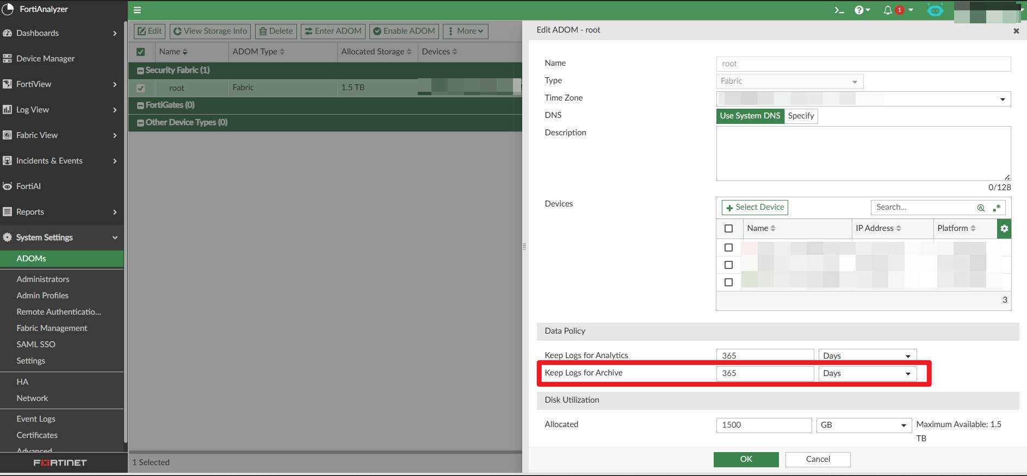The image size is (1027, 476).
Task: Click the search icon in device search box
Action: (981, 208)
